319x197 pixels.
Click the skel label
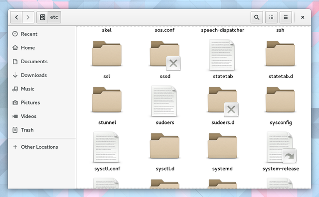[107, 30]
